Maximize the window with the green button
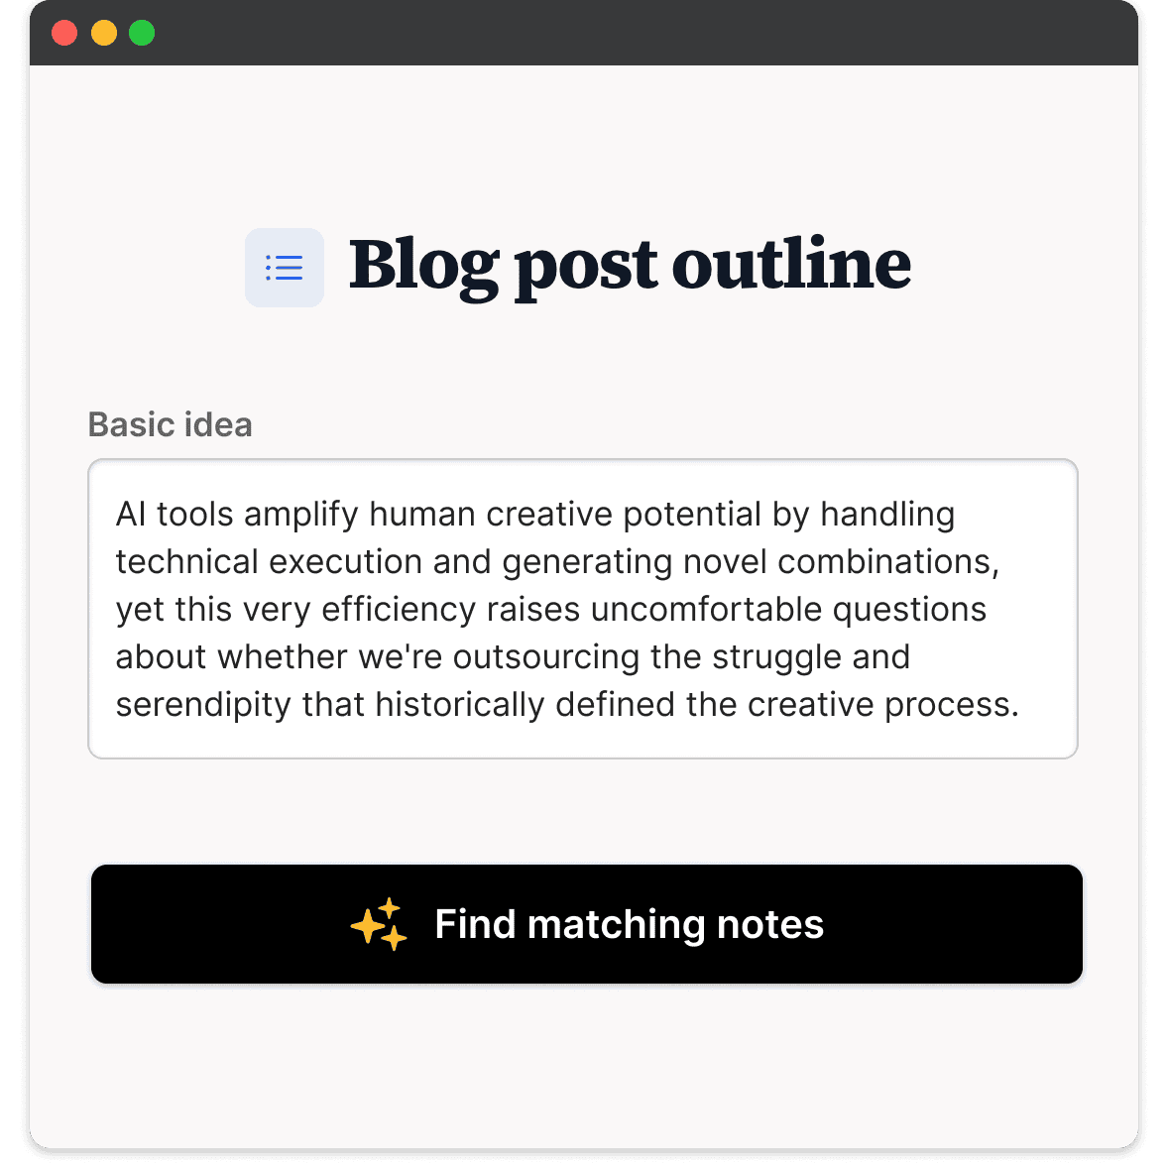 click(x=142, y=33)
